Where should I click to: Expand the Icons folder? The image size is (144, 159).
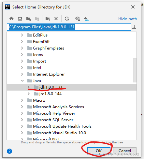[x=22, y=55]
